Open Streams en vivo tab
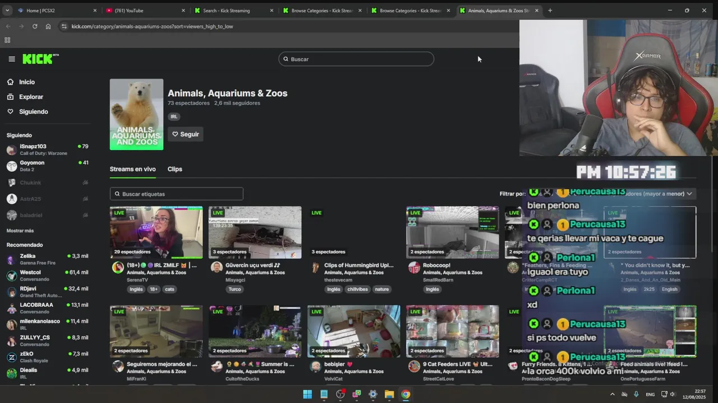The image size is (718, 403). [x=133, y=169]
